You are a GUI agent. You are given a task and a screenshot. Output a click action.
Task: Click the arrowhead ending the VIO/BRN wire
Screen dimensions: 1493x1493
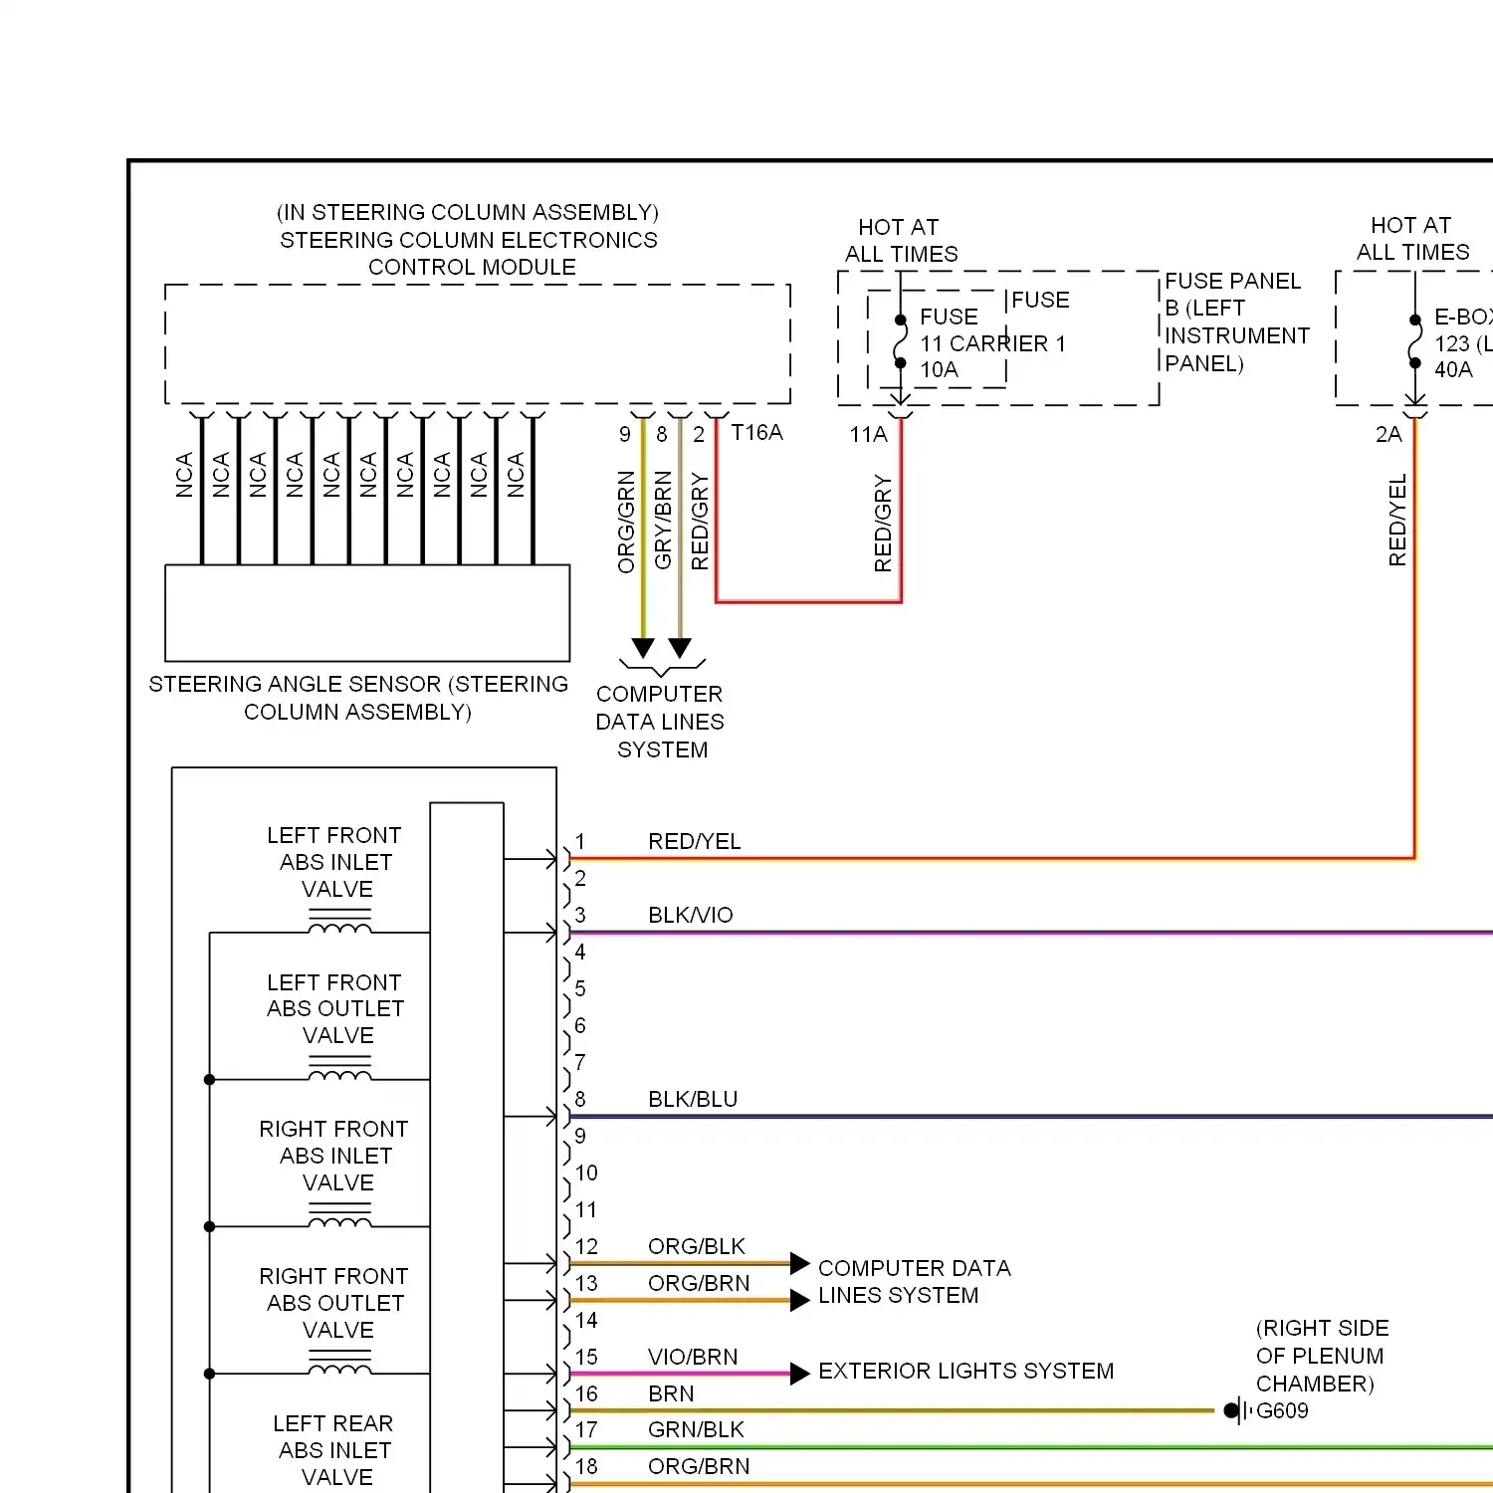tap(800, 1374)
